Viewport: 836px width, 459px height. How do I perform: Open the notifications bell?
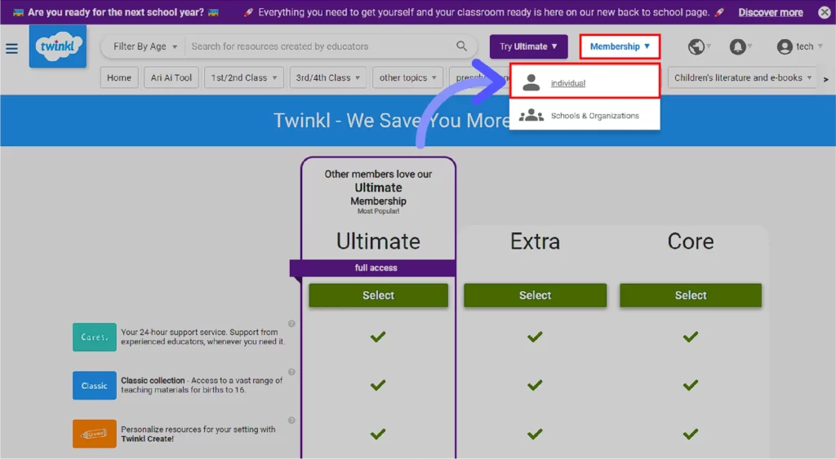tap(737, 46)
